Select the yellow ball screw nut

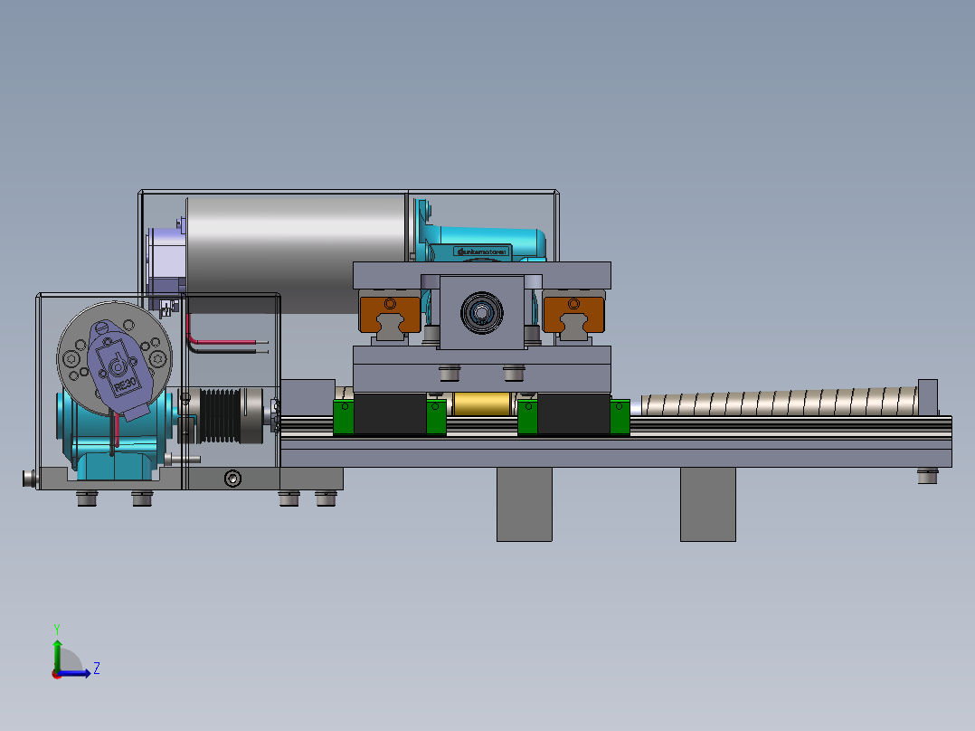pyautogui.click(x=482, y=404)
